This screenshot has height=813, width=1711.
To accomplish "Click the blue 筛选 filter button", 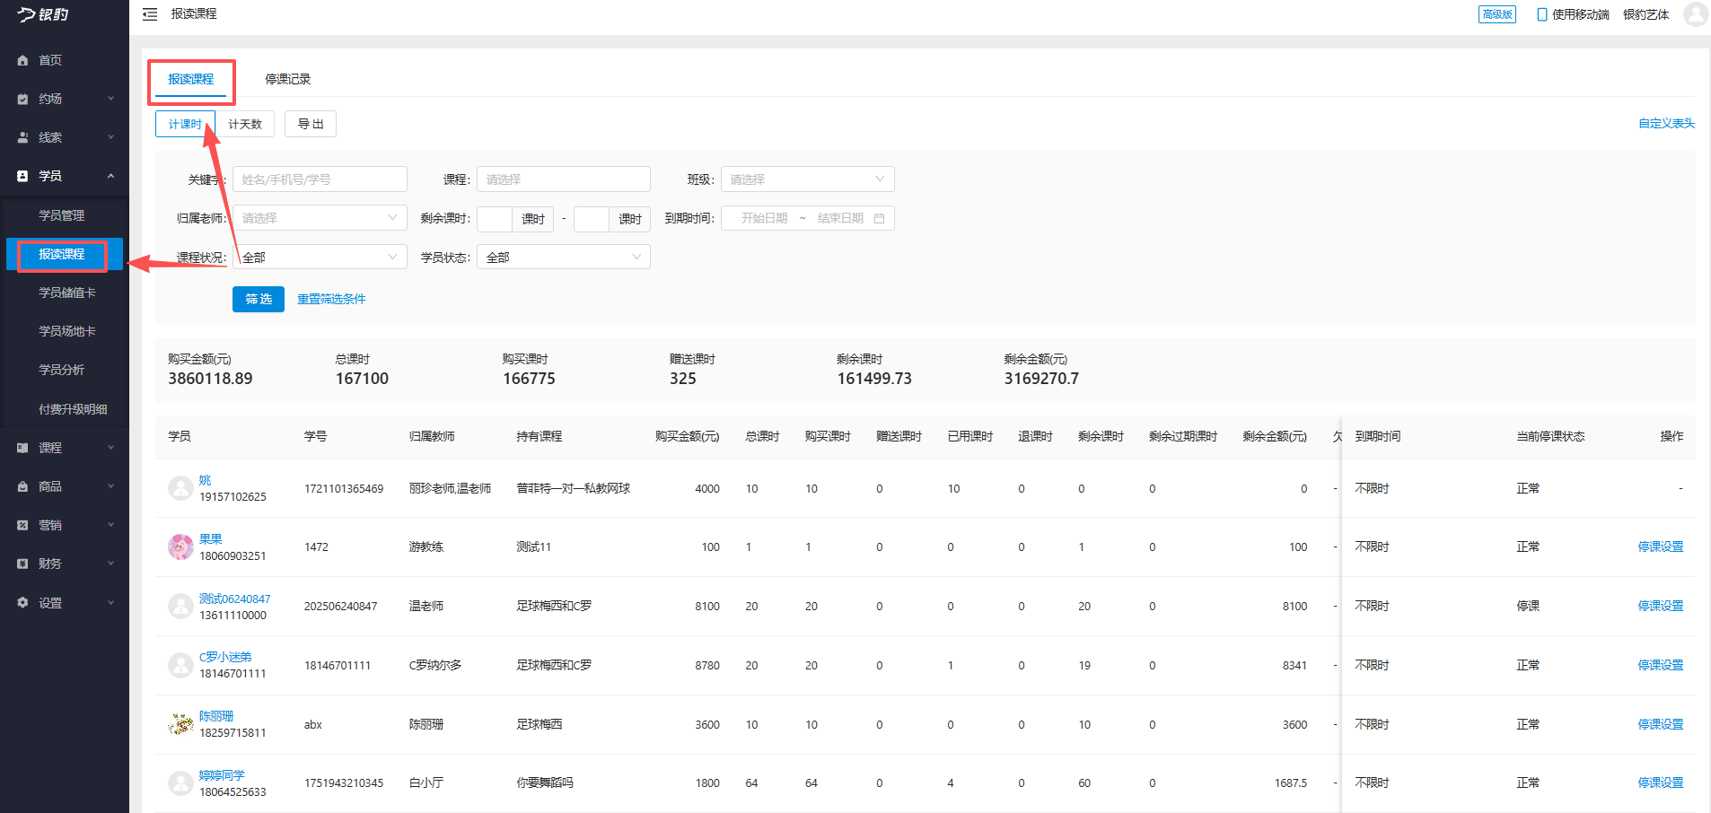I will pyautogui.click(x=259, y=299).
